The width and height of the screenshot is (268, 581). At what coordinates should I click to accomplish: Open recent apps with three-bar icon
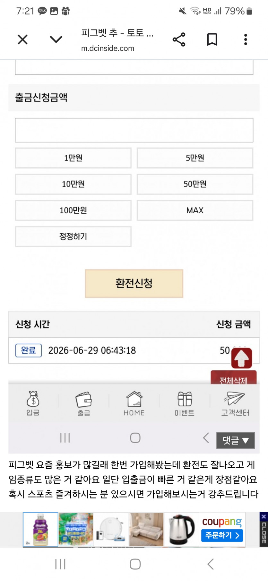pyautogui.click(x=60, y=564)
